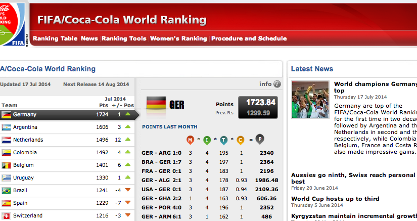Screen dimensions: 417x221
Task: Select the Colombia team name
Action: 25,153
